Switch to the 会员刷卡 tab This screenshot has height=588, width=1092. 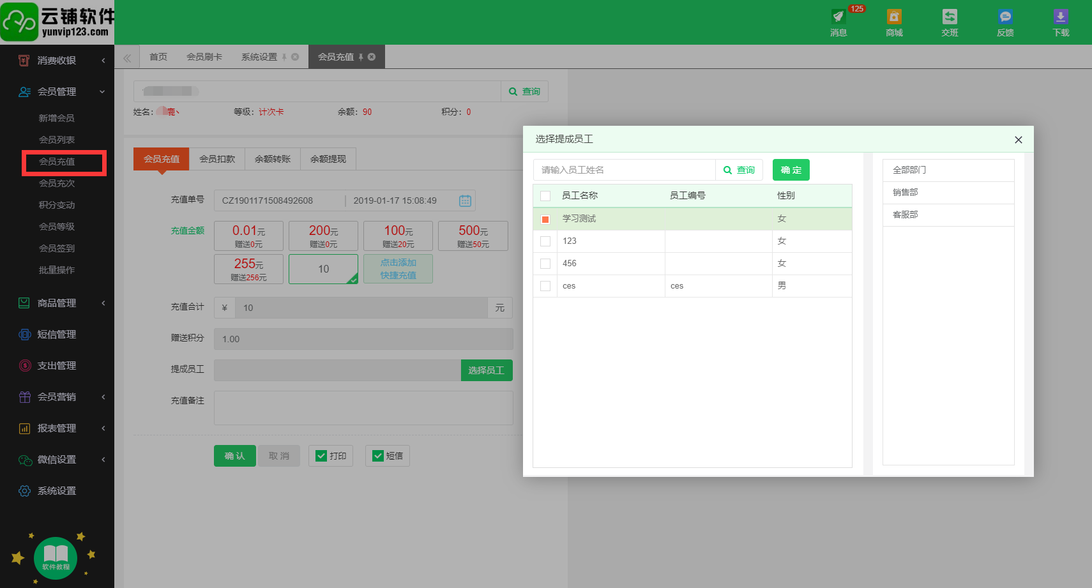(204, 57)
